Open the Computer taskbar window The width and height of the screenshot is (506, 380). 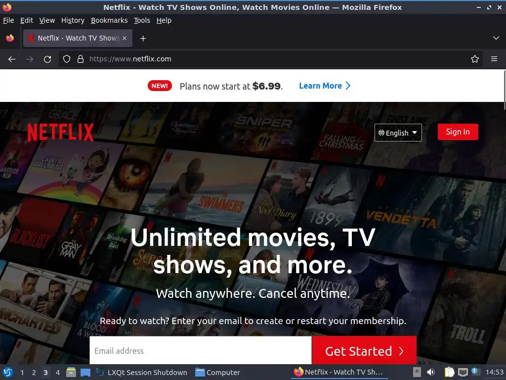click(218, 373)
